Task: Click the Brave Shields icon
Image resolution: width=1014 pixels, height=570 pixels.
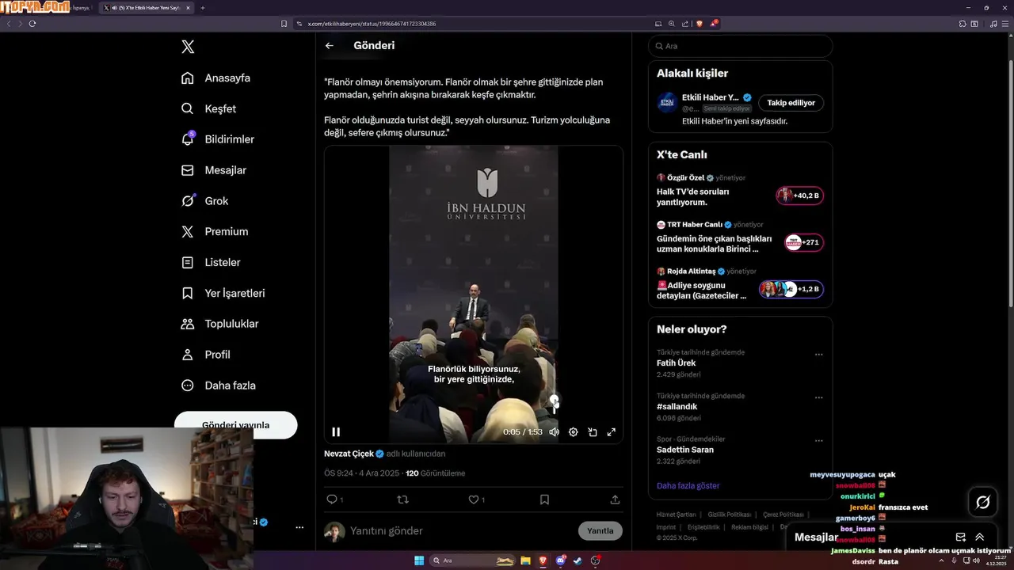Action: [x=699, y=24]
